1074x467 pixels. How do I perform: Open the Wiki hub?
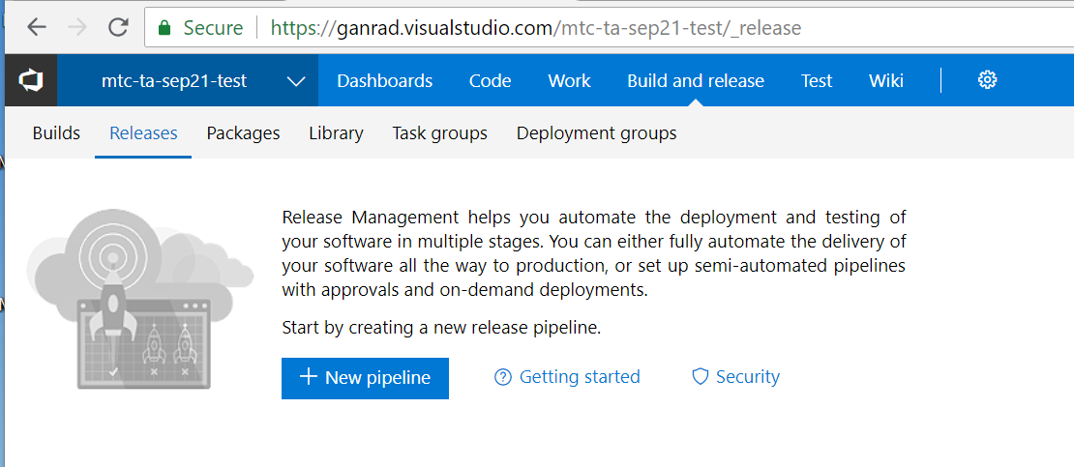(886, 81)
